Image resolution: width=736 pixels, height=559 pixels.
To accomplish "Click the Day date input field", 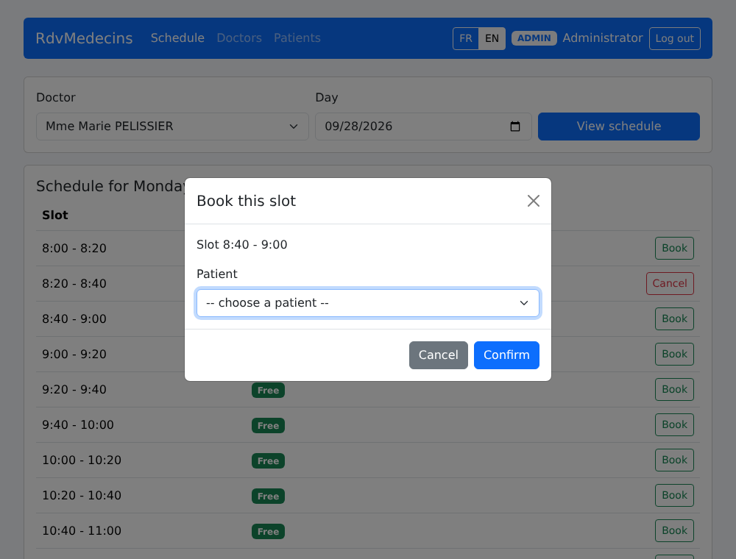I will click(x=423, y=127).
